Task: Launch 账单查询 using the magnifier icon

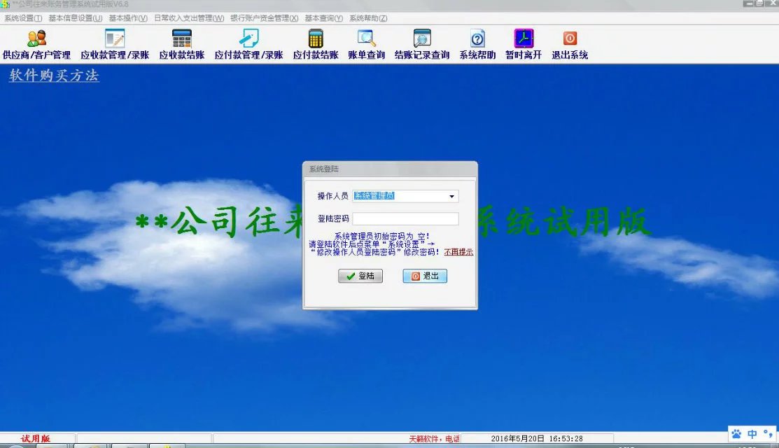Action: 367,43
